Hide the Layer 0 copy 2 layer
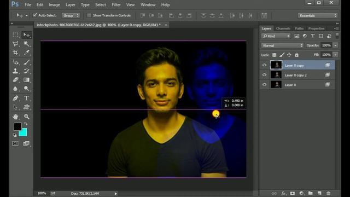This screenshot has width=350, height=197. [x=265, y=75]
